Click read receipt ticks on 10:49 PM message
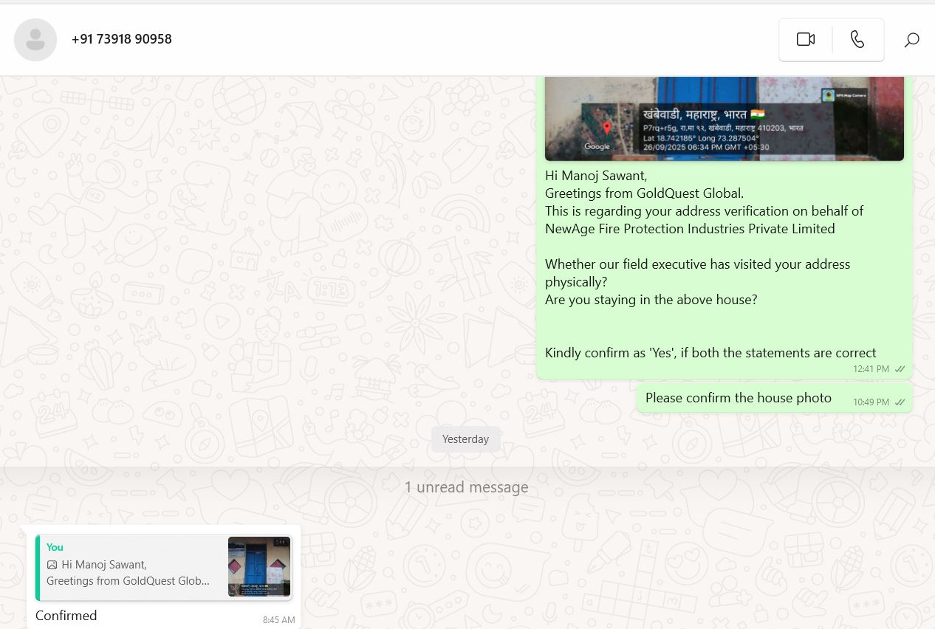 [900, 402]
